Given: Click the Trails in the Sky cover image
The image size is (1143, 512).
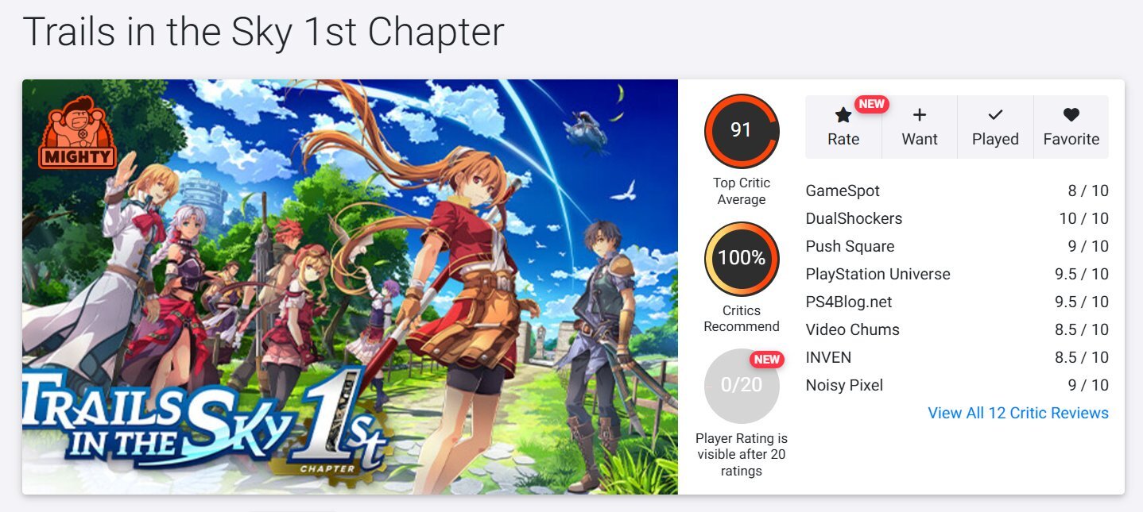Looking at the screenshot, I should point(350,287).
